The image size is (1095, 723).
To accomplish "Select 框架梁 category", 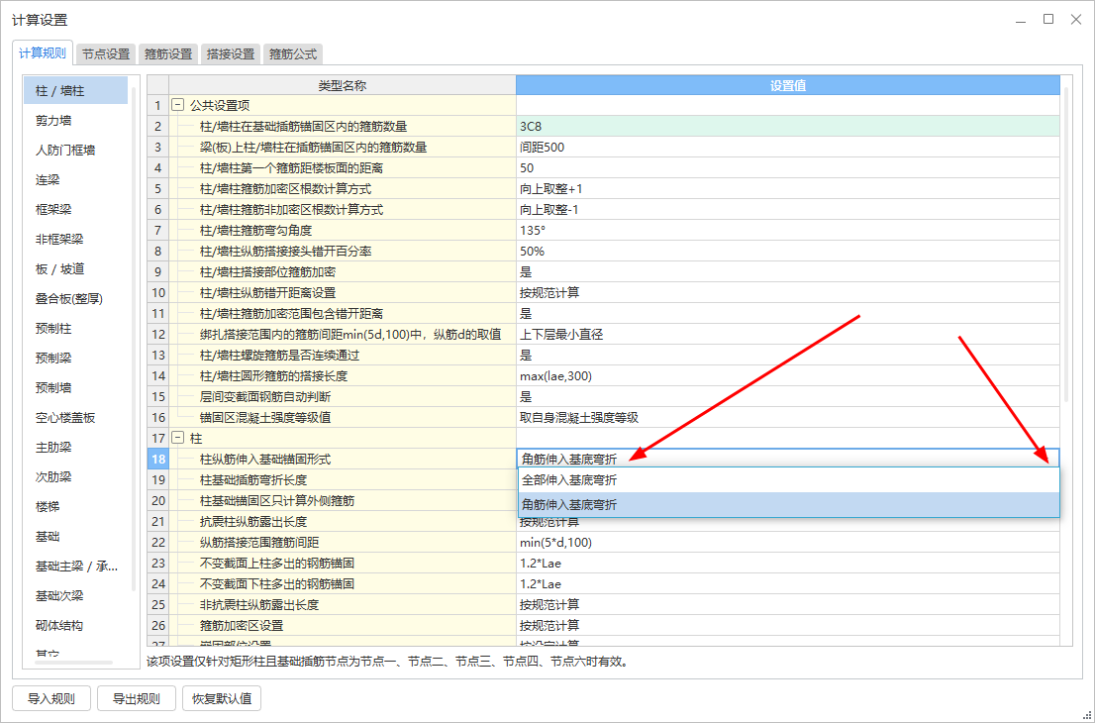I will [x=76, y=210].
